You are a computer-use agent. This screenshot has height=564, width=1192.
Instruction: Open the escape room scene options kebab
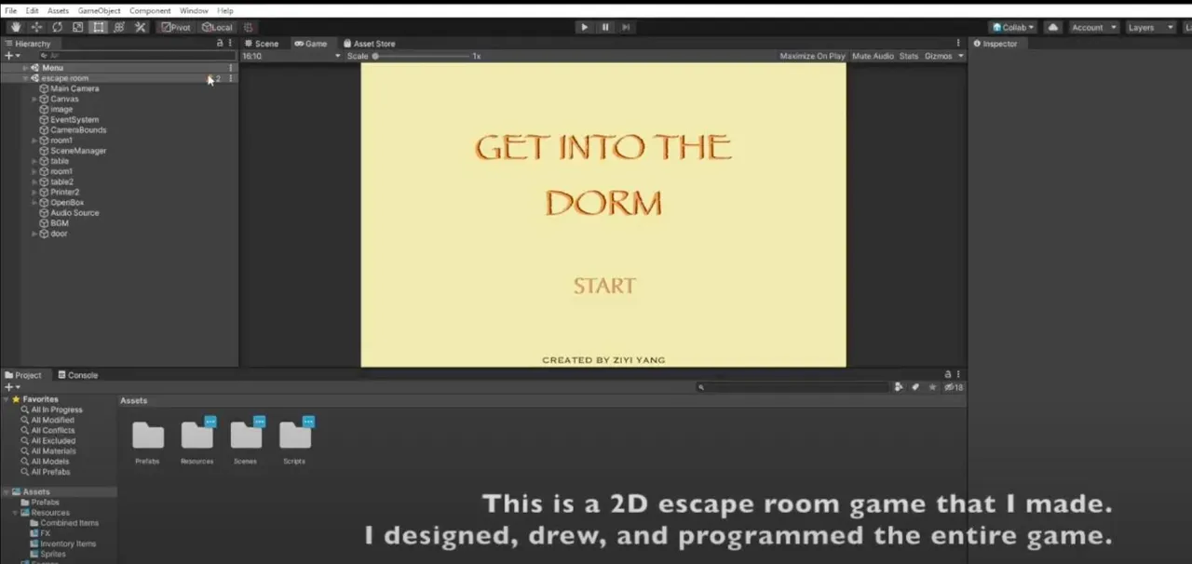pyautogui.click(x=231, y=78)
